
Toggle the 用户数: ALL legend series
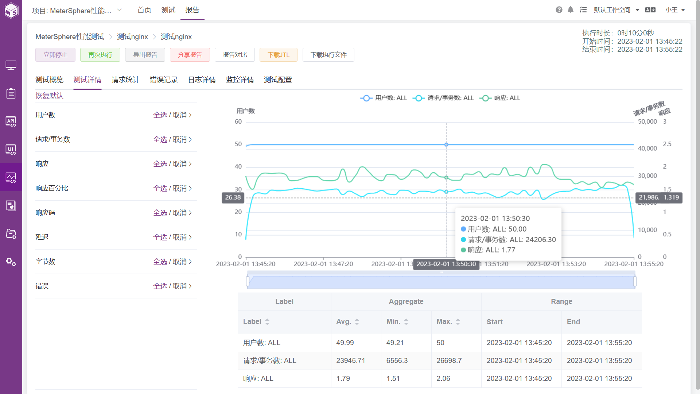pyautogui.click(x=384, y=98)
